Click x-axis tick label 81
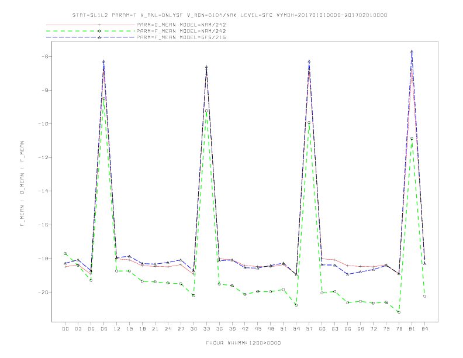The width and height of the screenshot is (463, 358). pyautogui.click(x=412, y=329)
